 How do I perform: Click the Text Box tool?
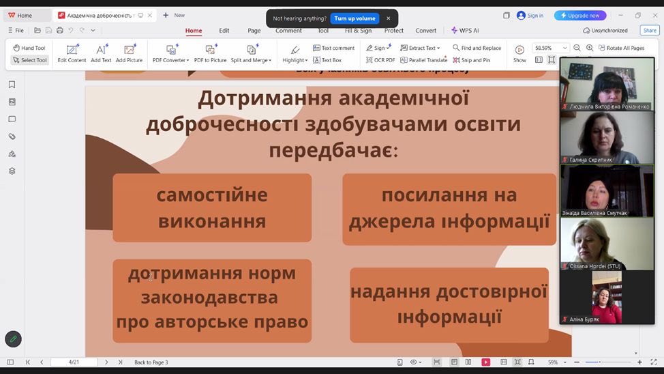coord(327,60)
